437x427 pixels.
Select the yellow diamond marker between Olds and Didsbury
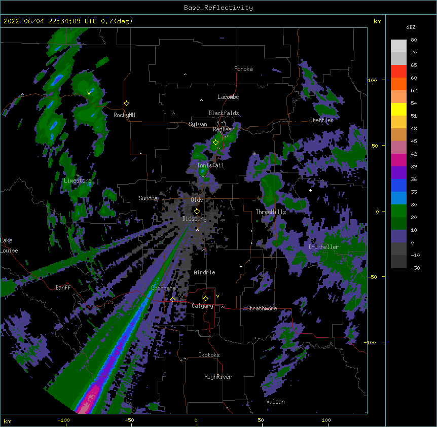[x=197, y=211]
